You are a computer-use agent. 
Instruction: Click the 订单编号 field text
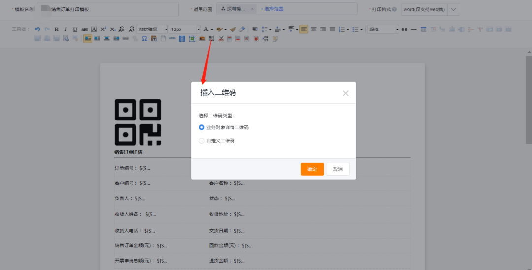[133, 168]
